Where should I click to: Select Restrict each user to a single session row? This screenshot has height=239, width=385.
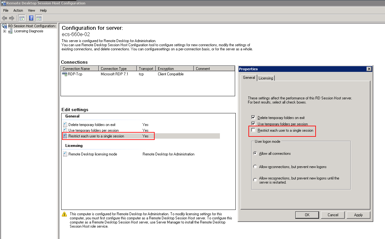[x=141, y=136]
